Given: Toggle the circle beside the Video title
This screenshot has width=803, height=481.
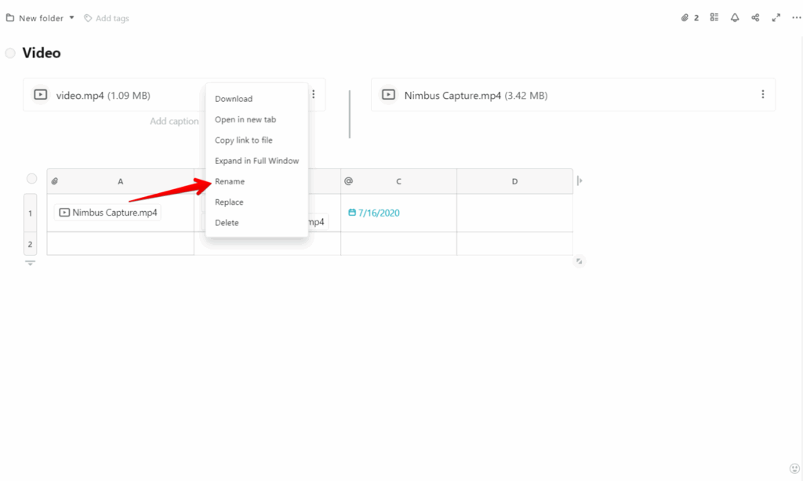Looking at the screenshot, I should 10,53.
